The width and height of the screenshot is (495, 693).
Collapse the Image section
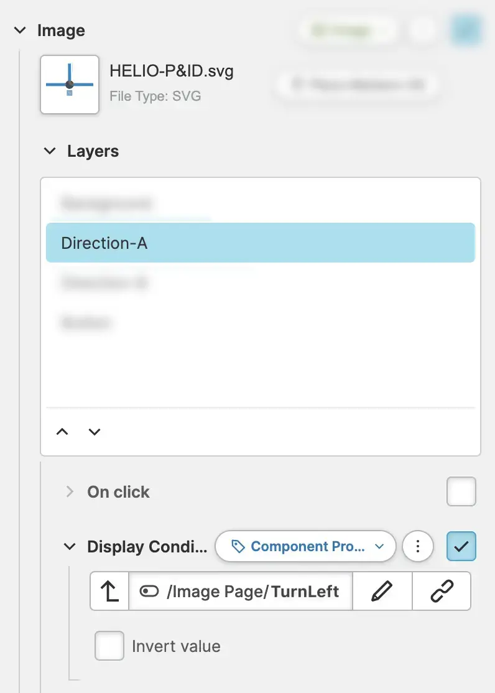20,30
